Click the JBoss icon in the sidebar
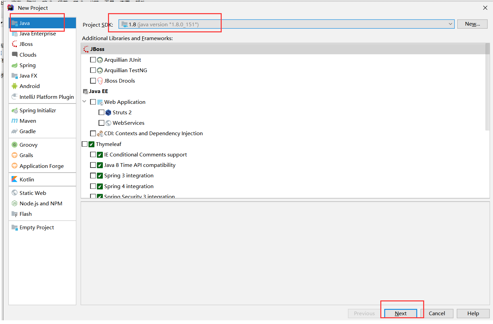 click(15, 44)
